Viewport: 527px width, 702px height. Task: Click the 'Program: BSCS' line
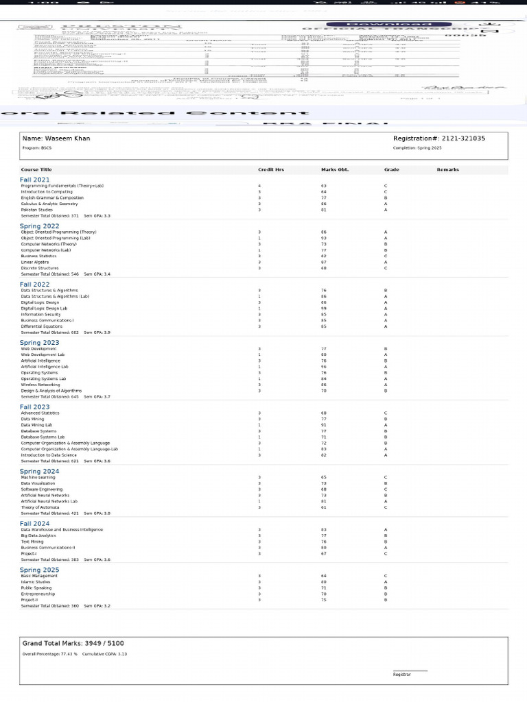(37, 148)
